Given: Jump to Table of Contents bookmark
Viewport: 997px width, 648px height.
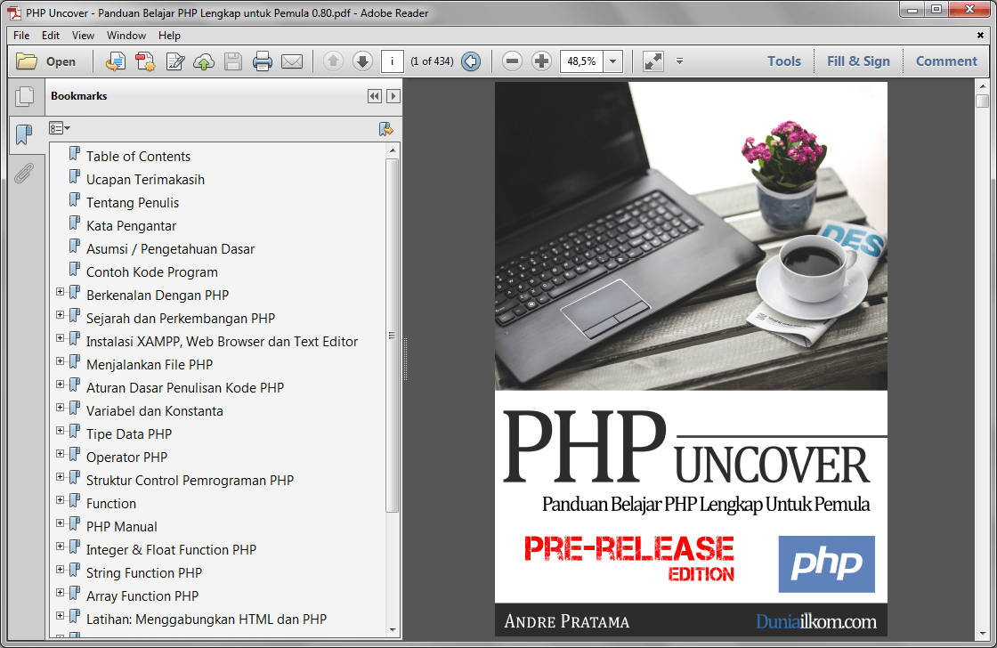Looking at the screenshot, I should pyautogui.click(x=138, y=157).
